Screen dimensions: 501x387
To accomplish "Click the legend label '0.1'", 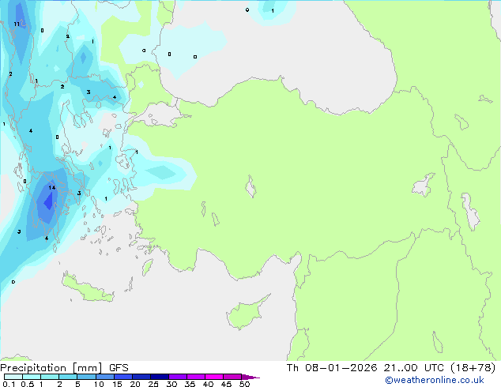I will click(9, 384).
